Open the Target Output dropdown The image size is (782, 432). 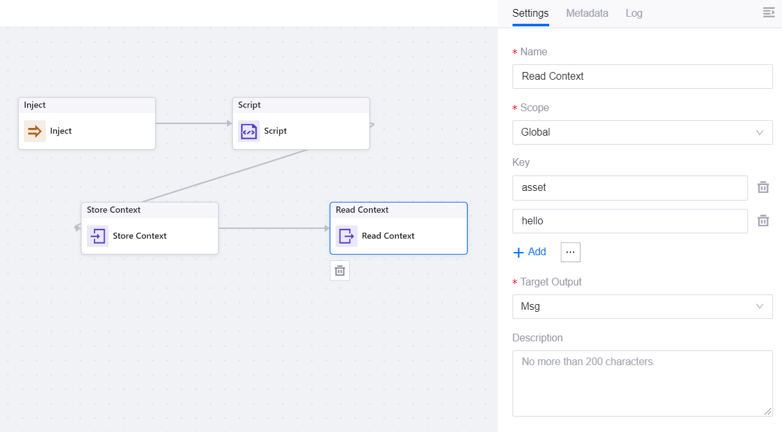point(642,307)
